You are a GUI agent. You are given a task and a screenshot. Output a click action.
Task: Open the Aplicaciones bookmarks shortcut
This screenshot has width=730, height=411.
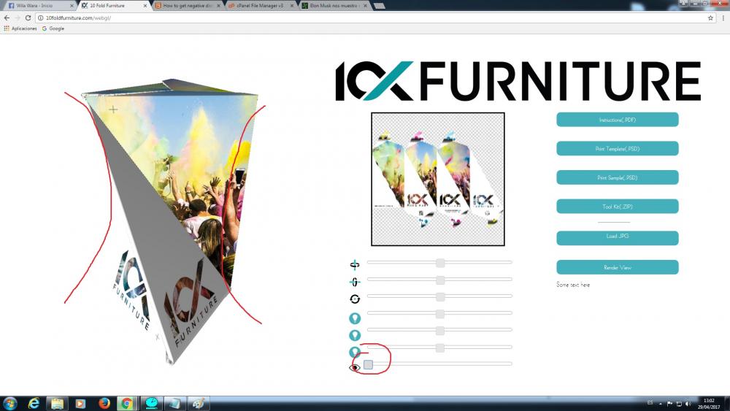pos(20,28)
